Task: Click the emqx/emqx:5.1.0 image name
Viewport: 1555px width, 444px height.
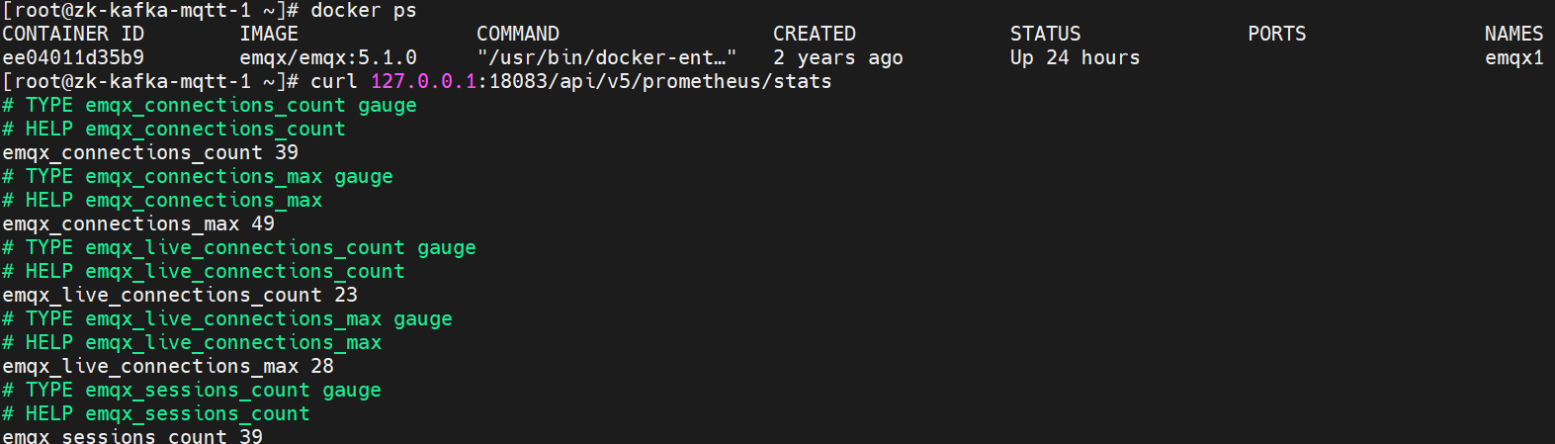Action: tap(328, 57)
